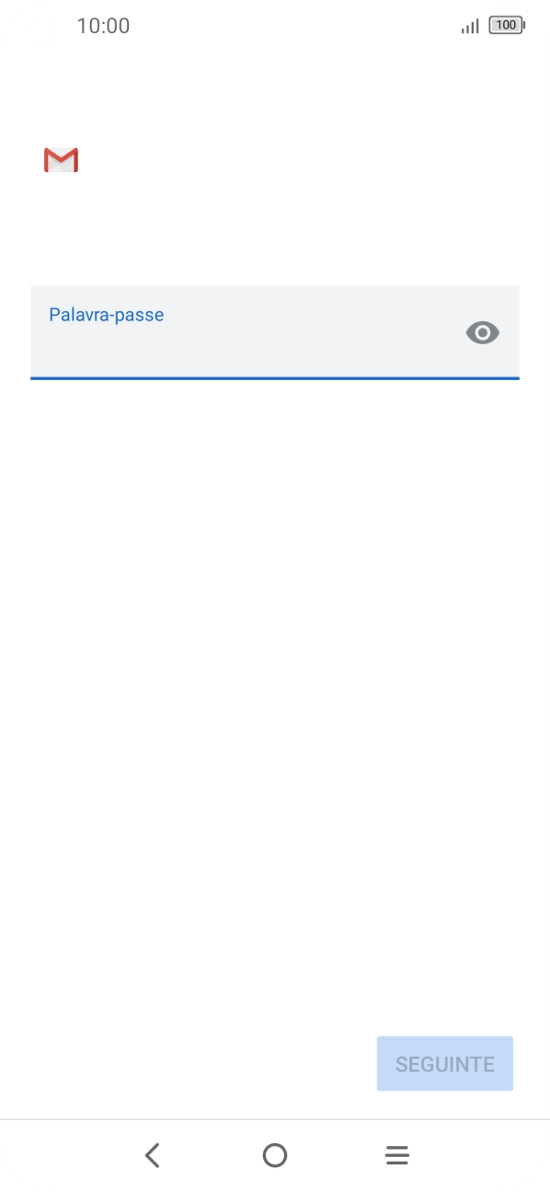
Task: Tap the signal strength status icon
Action: (x=470, y=27)
